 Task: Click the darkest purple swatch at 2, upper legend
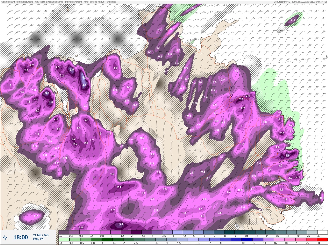click(x=136, y=232)
